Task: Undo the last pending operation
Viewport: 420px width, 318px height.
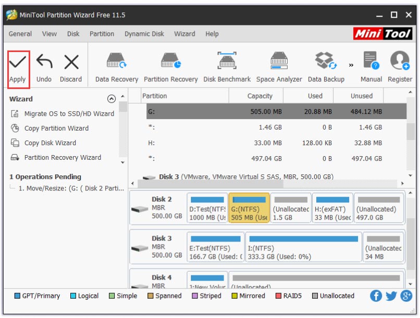Action: [x=44, y=68]
